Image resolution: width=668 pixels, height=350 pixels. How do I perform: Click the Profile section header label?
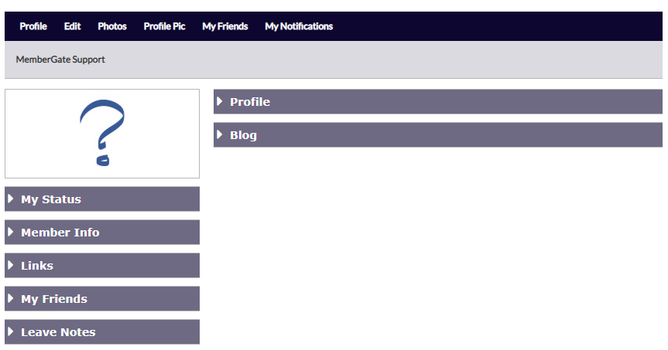coord(250,102)
